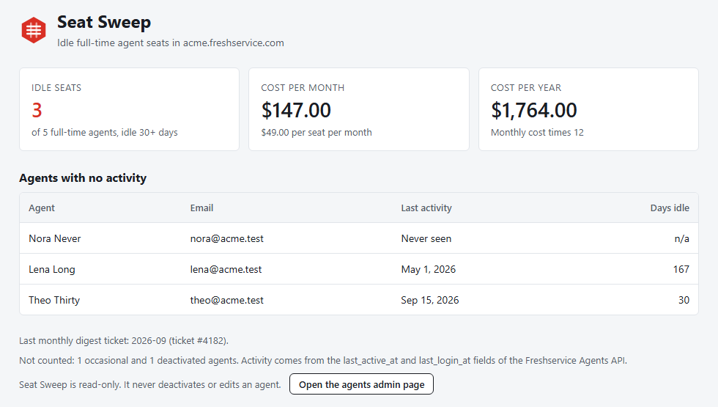Click the 167 days idle value
This screenshot has width=718, height=407.
point(681,270)
